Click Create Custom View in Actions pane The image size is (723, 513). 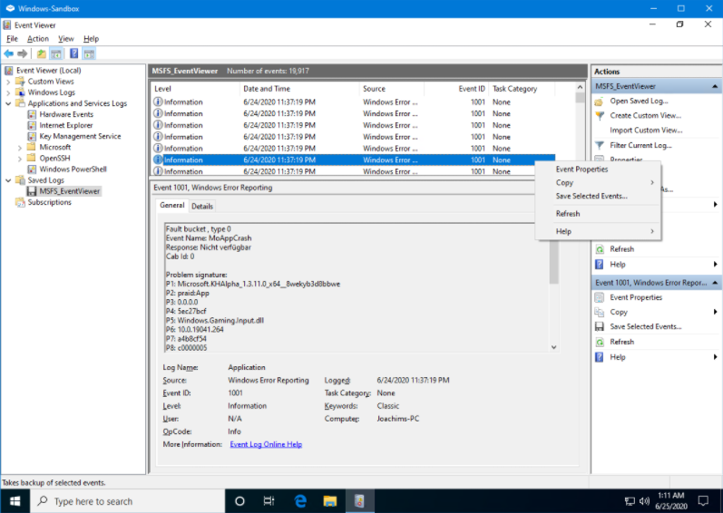(645, 116)
